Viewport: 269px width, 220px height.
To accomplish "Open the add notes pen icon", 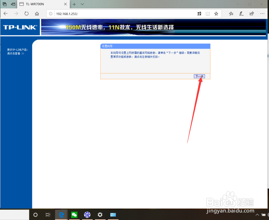I will point(241,14).
